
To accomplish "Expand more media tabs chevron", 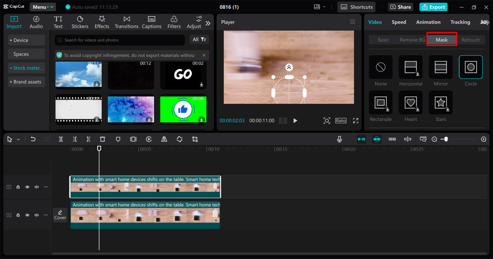I will 208,23.
